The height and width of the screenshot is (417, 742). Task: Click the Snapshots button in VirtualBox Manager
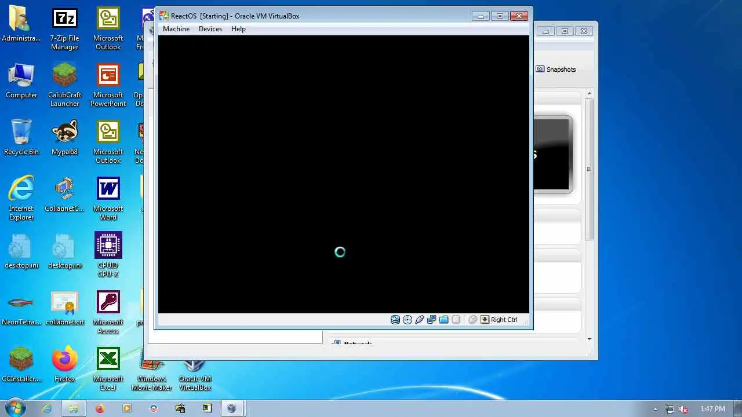[x=556, y=69]
